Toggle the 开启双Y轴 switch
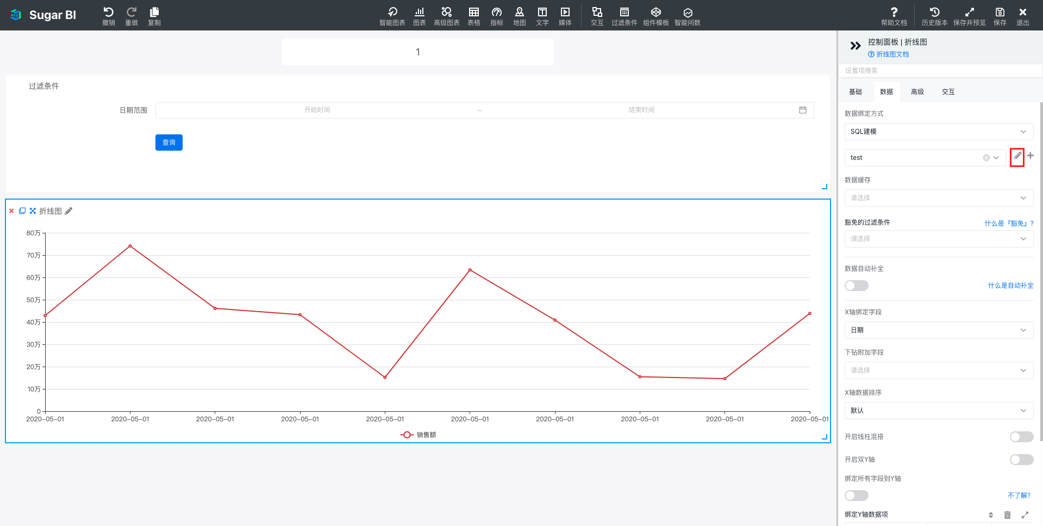 coord(1022,460)
